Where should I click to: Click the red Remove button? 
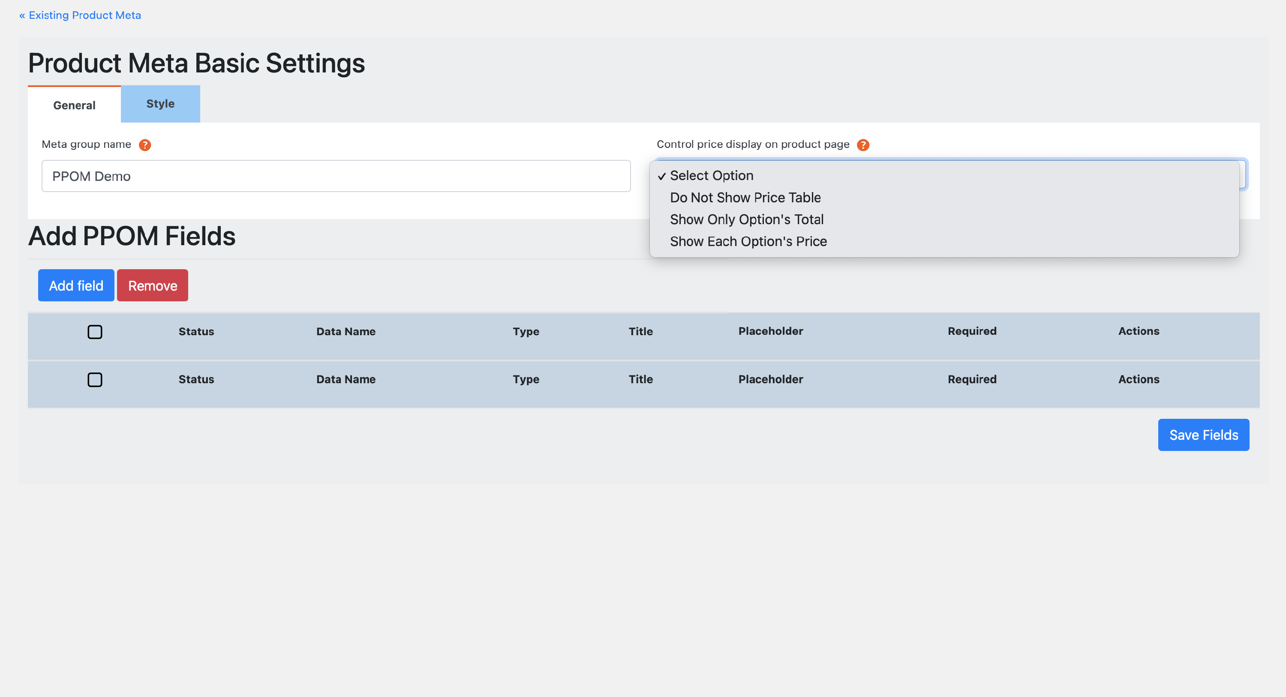pyautogui.click(x=152, y=285)
